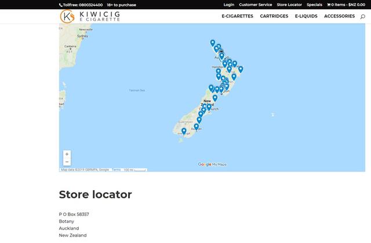Open the ACCESSORIES menu
Image resolution: width=371 pixels, height=243 pixels.
point(340,16)
